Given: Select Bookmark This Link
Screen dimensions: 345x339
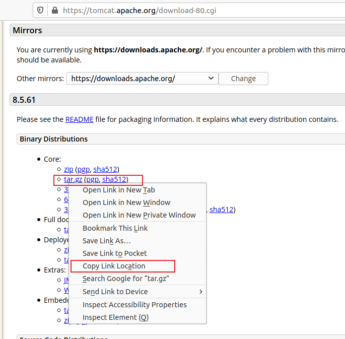Looking at the screenshot, I should (137, 228).
